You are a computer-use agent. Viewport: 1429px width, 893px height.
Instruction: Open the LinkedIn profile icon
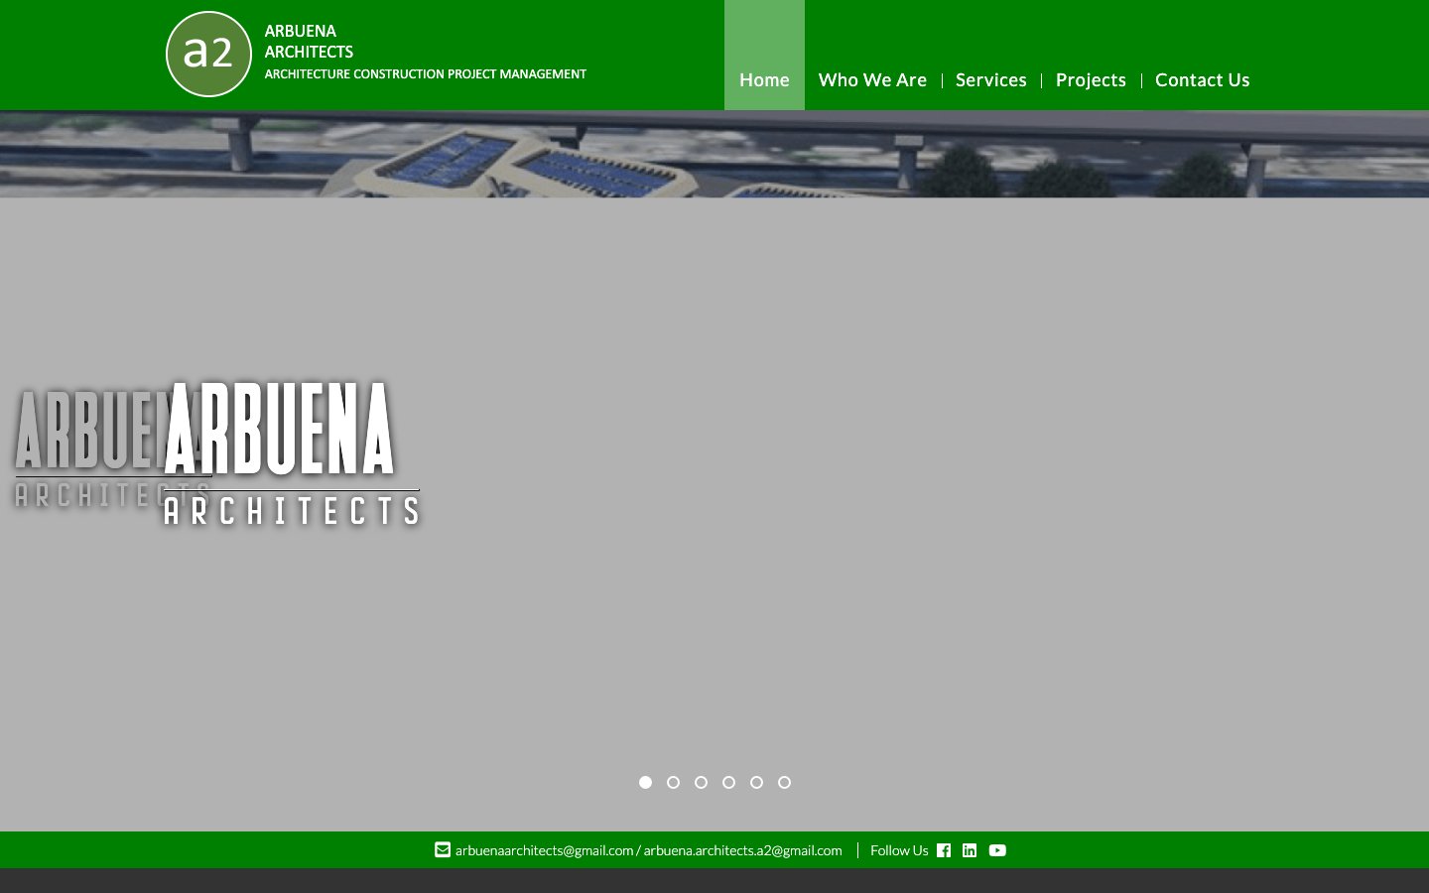click(970, 850)
